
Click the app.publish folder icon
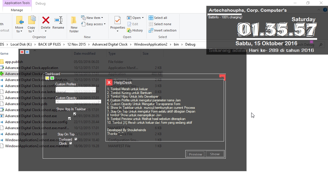click(2, 62)
